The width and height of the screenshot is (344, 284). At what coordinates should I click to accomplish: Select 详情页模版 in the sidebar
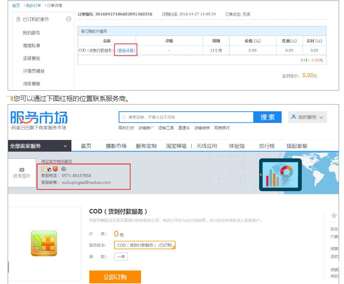[x=34, y=71]
